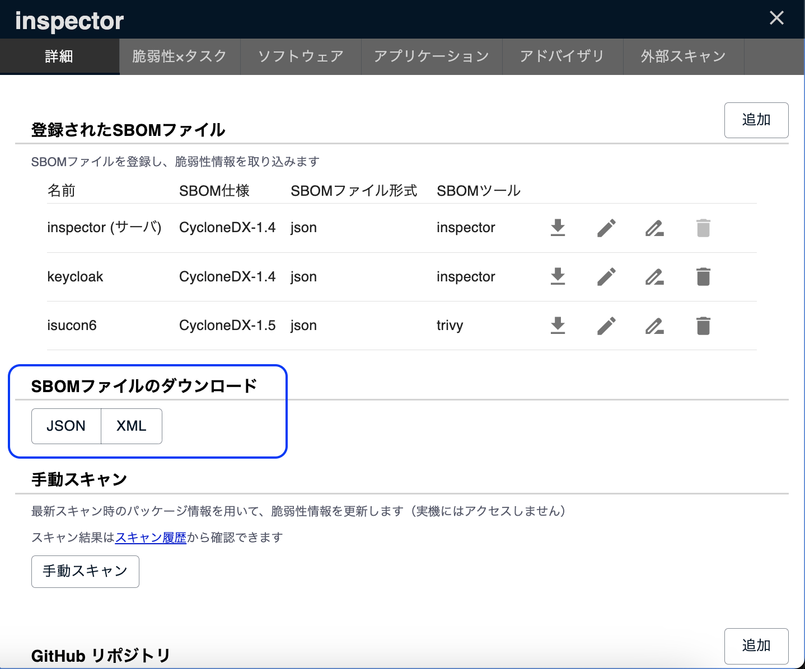
Task: Open the 脆弱性×タスク tab
Action: pos(180,56)
